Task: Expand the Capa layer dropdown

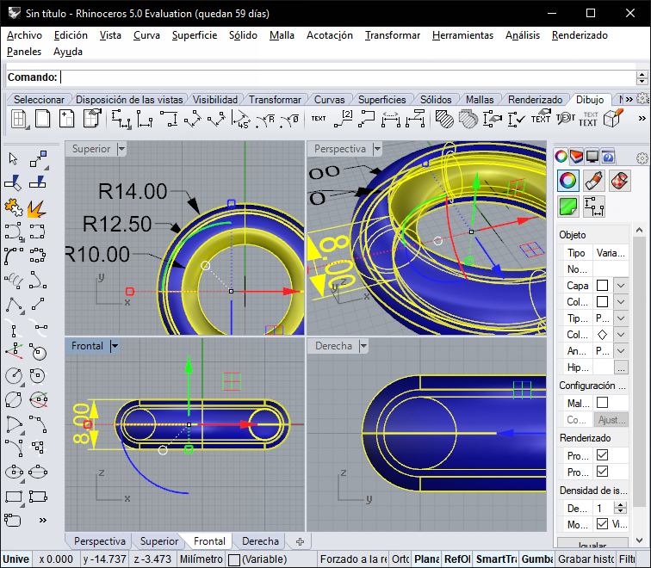Action: pos(620,286)
